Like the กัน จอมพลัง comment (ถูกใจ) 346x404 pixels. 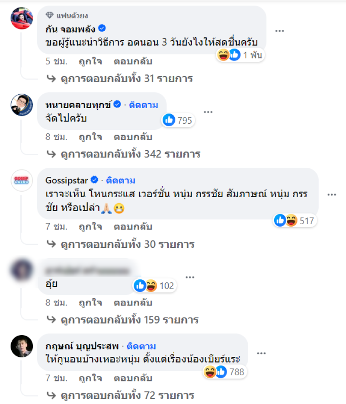tap(90, 61)
